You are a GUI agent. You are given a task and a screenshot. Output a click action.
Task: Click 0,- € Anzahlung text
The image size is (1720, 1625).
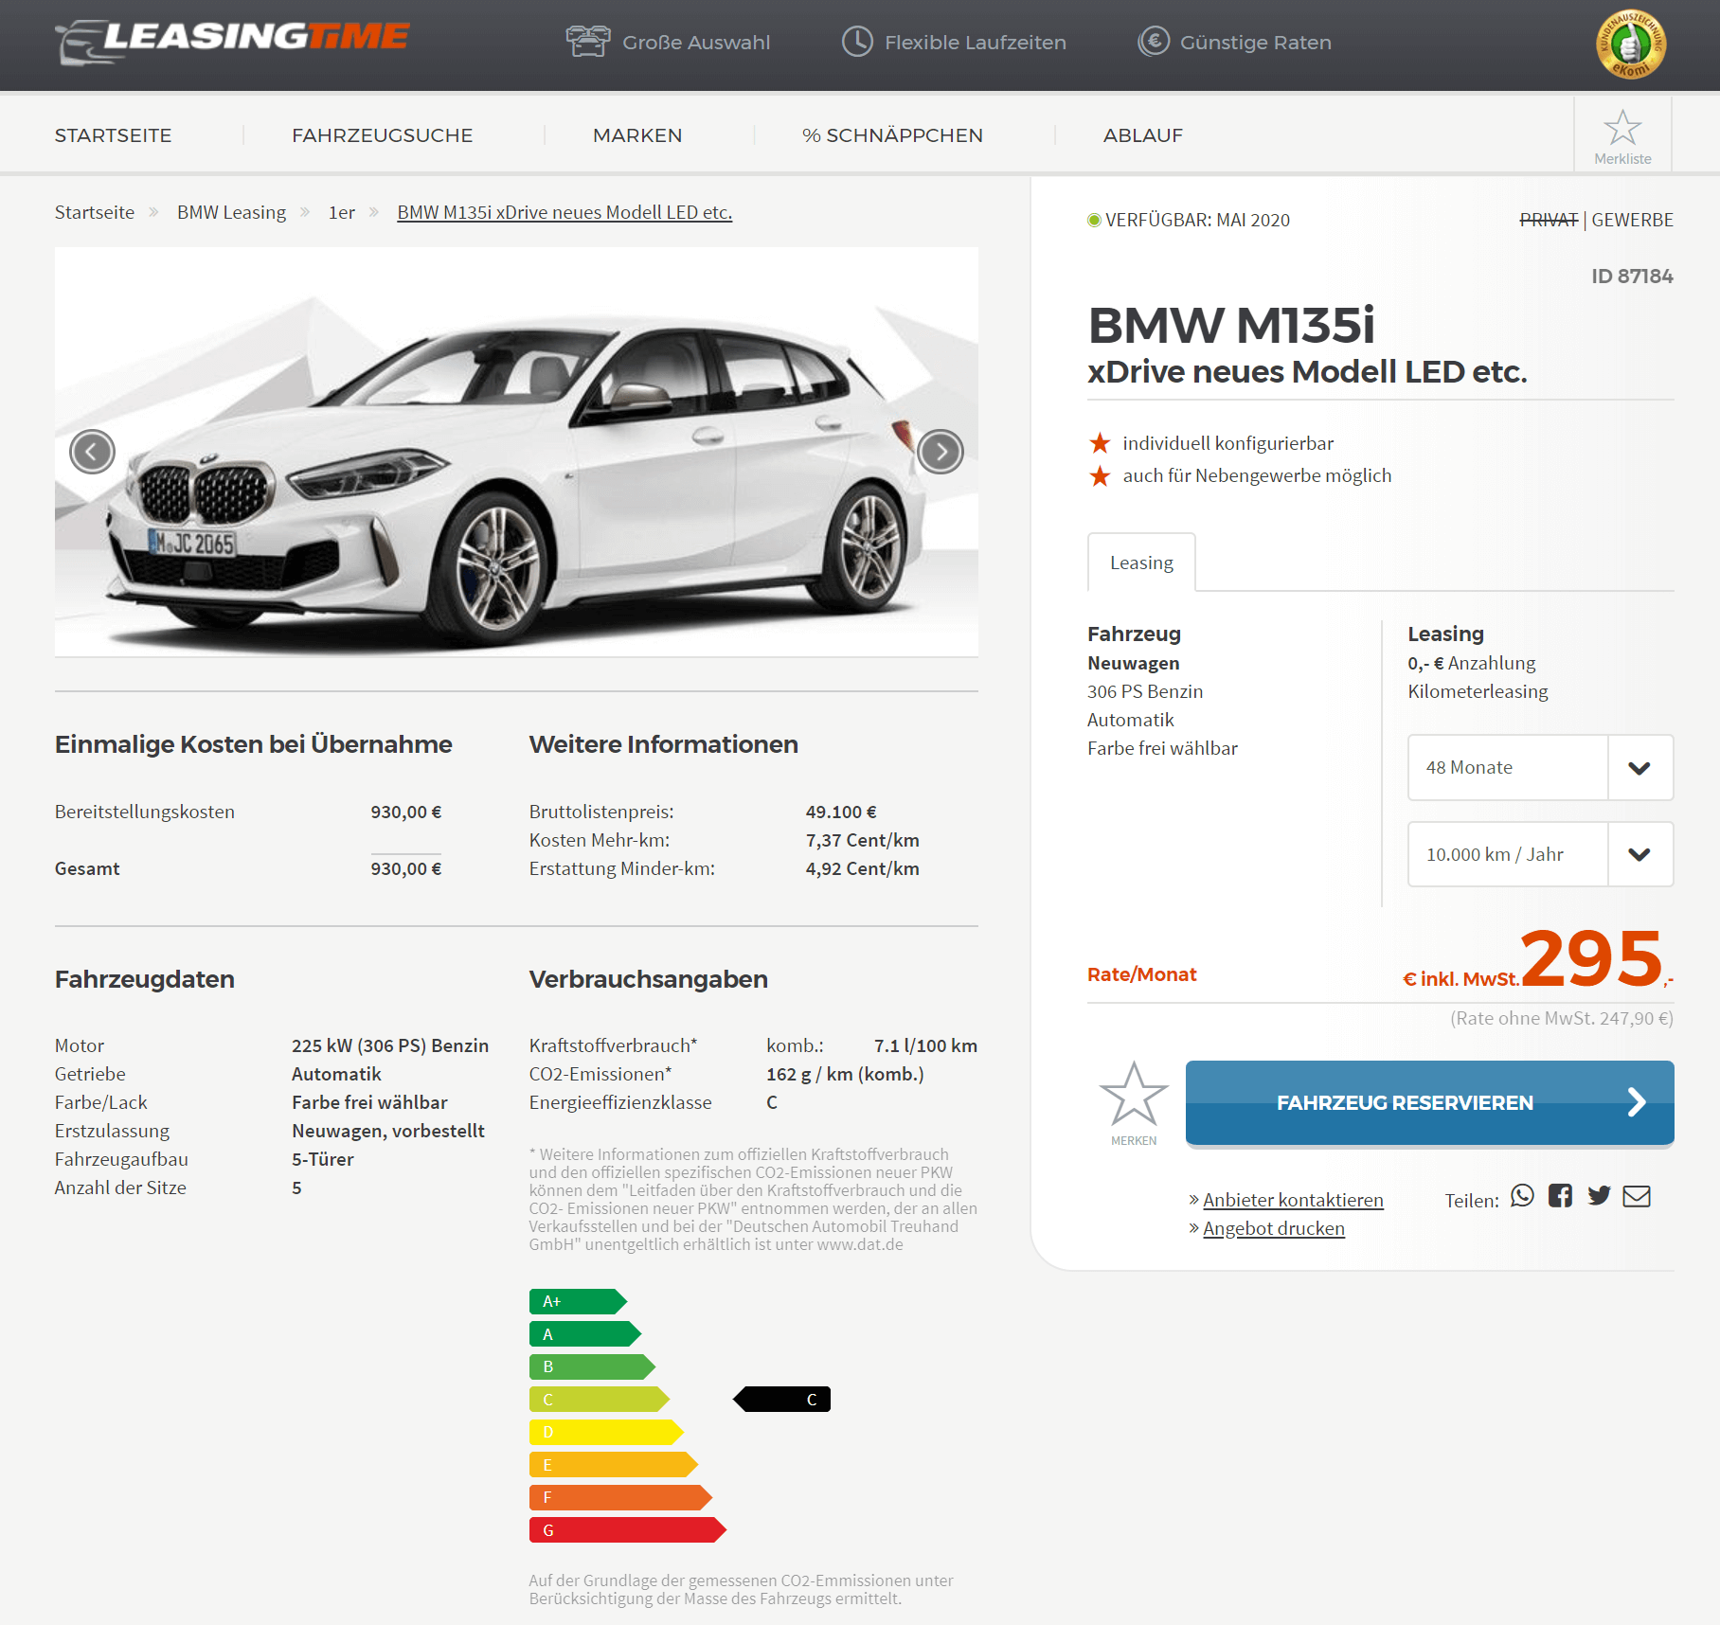point(1471,663)
